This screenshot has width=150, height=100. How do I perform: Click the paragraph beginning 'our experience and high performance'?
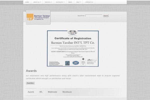click(x=73, y=77)
